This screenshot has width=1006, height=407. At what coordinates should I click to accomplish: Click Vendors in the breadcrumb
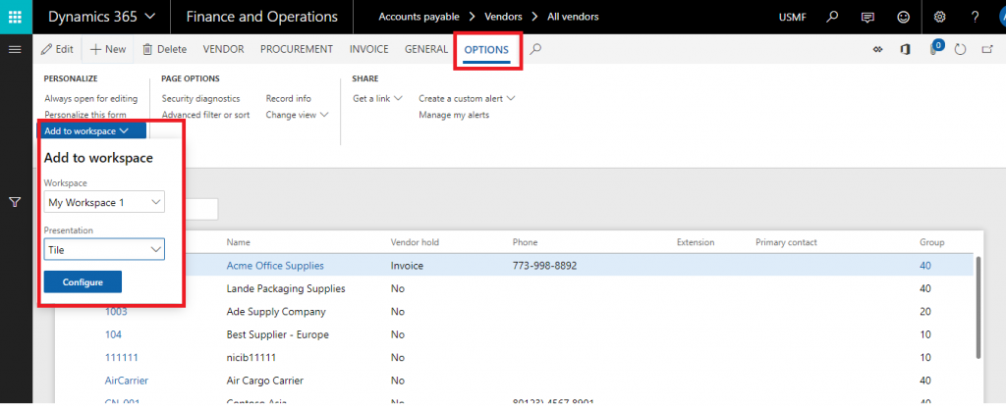[504, 17]
